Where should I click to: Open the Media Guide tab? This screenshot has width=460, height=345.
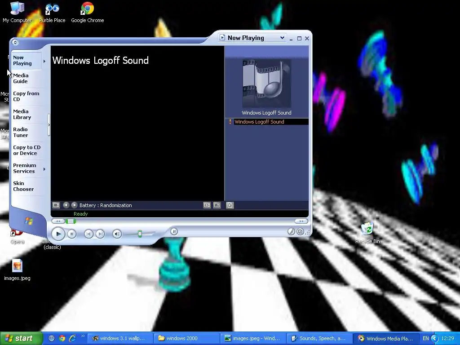click(28, 78)
